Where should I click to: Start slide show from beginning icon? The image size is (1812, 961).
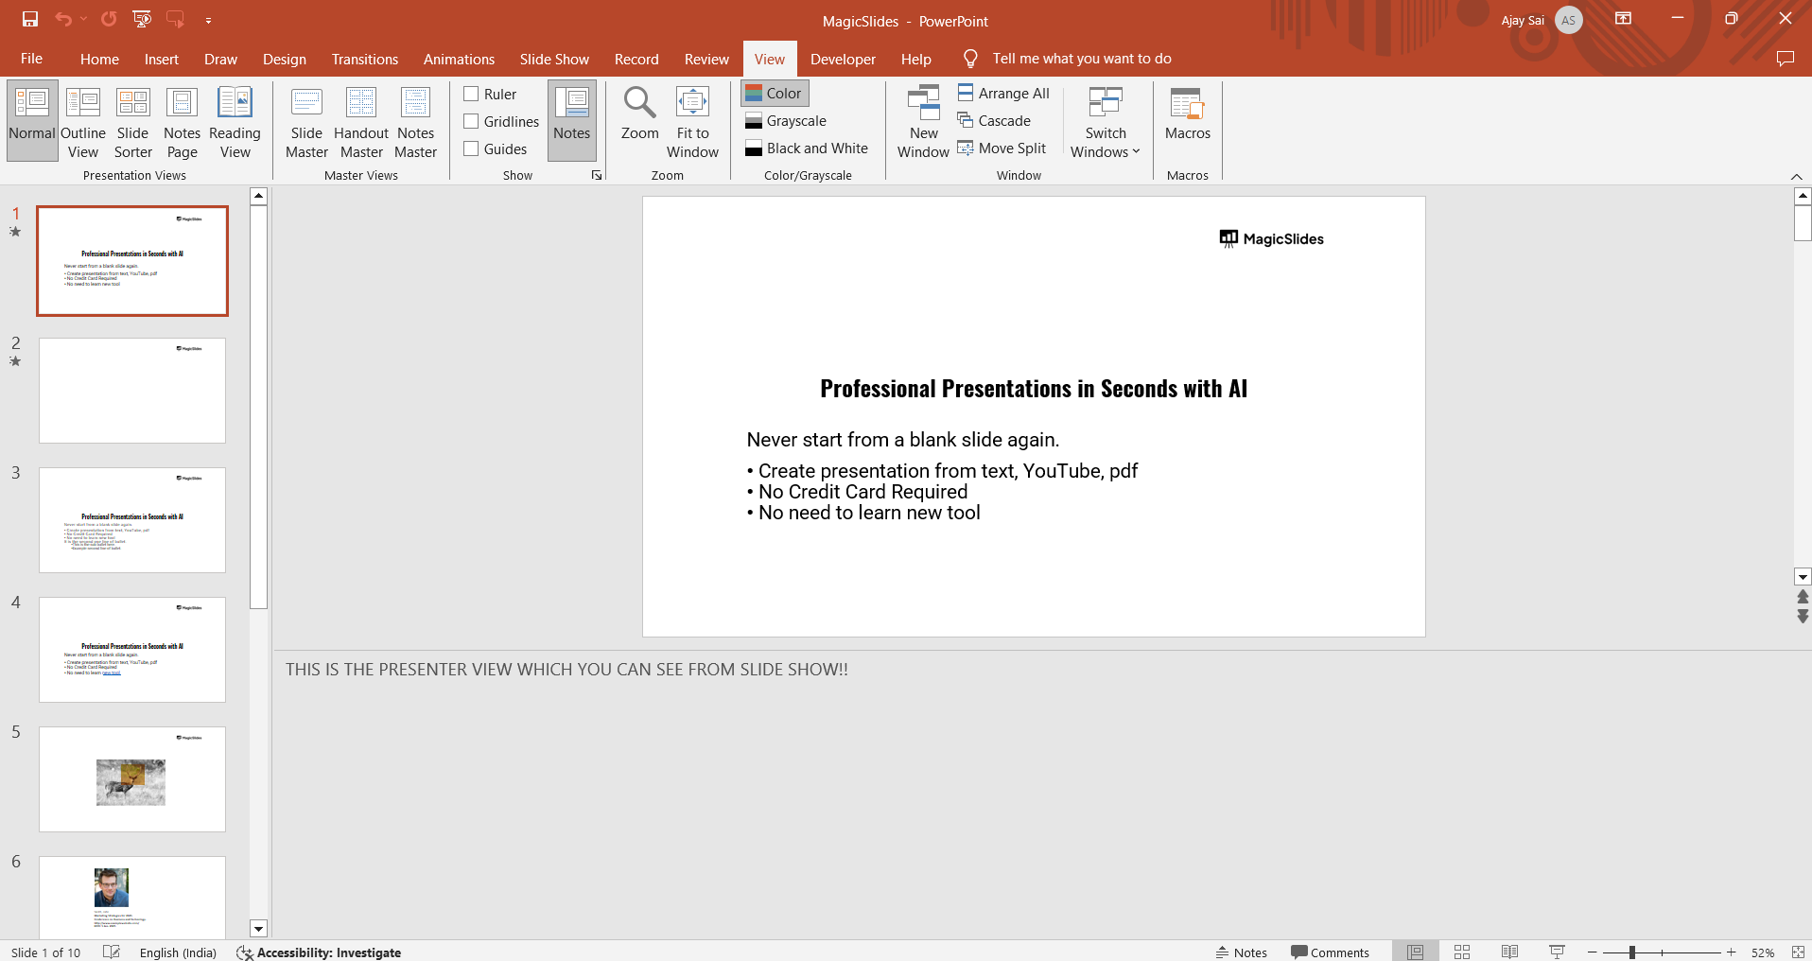[x=142, y=19]
